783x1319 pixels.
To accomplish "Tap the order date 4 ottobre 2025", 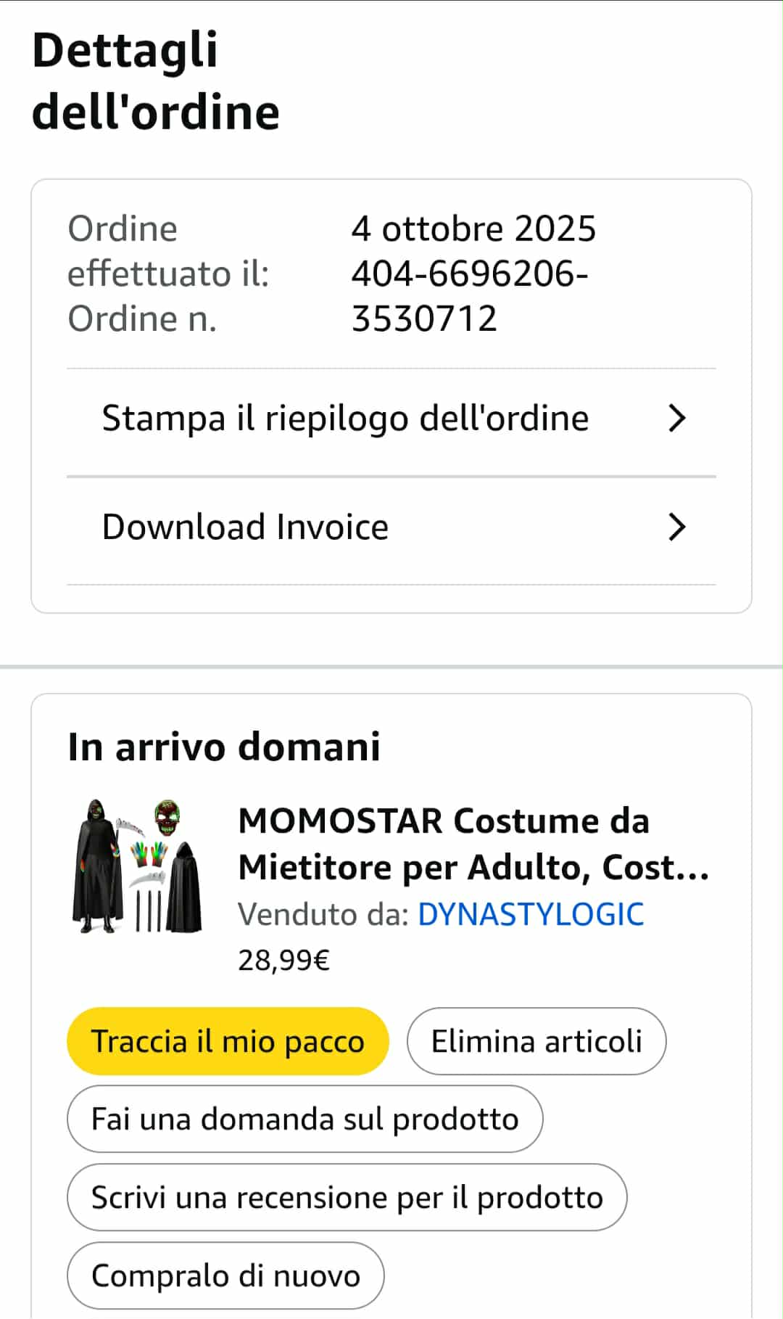I will (x=473, y=229).
